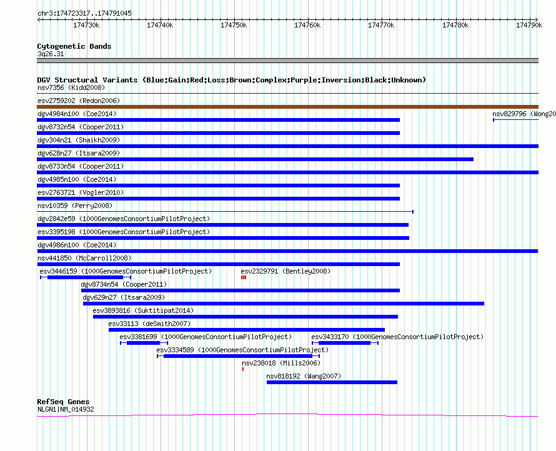The height and width of the screenshot is (451, 556).
Task: Open esv2759202 (Redon2006) label
Action: point(79,101)
